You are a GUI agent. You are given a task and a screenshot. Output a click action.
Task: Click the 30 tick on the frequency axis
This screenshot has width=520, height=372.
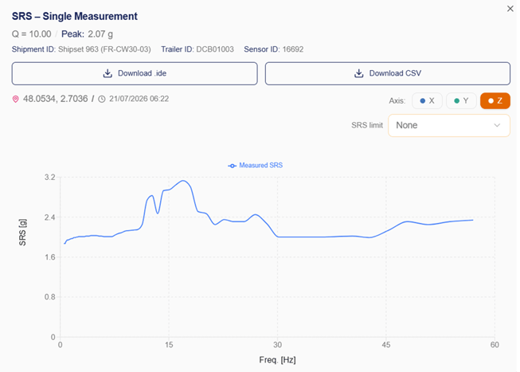pos(278,345)
